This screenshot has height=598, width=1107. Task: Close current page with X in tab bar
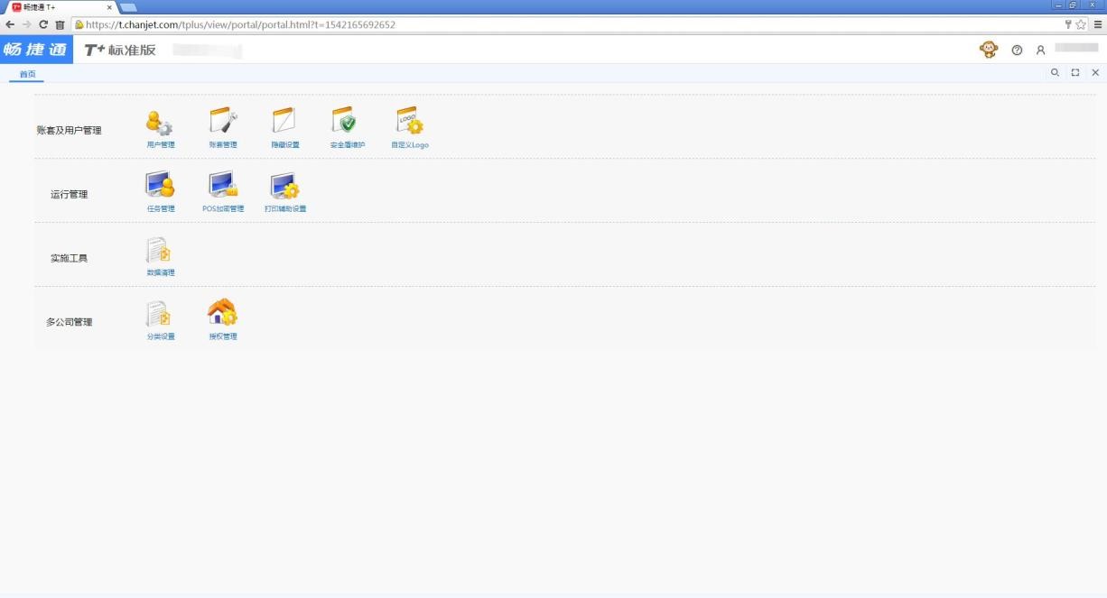(1095, 72)
